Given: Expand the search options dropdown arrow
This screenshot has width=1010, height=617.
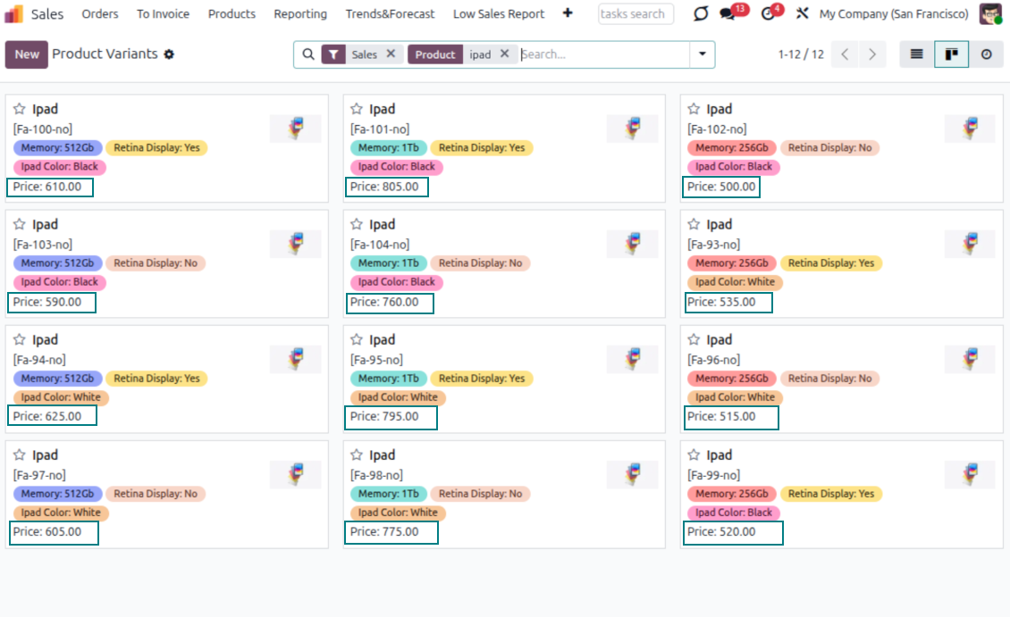Looking at the screenshot, I should pyautogui.click(x=702, y=54).
